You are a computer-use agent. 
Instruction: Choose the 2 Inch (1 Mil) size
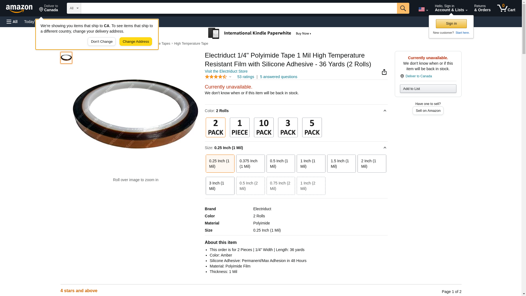pyautogui.click(x=371, y=164)
